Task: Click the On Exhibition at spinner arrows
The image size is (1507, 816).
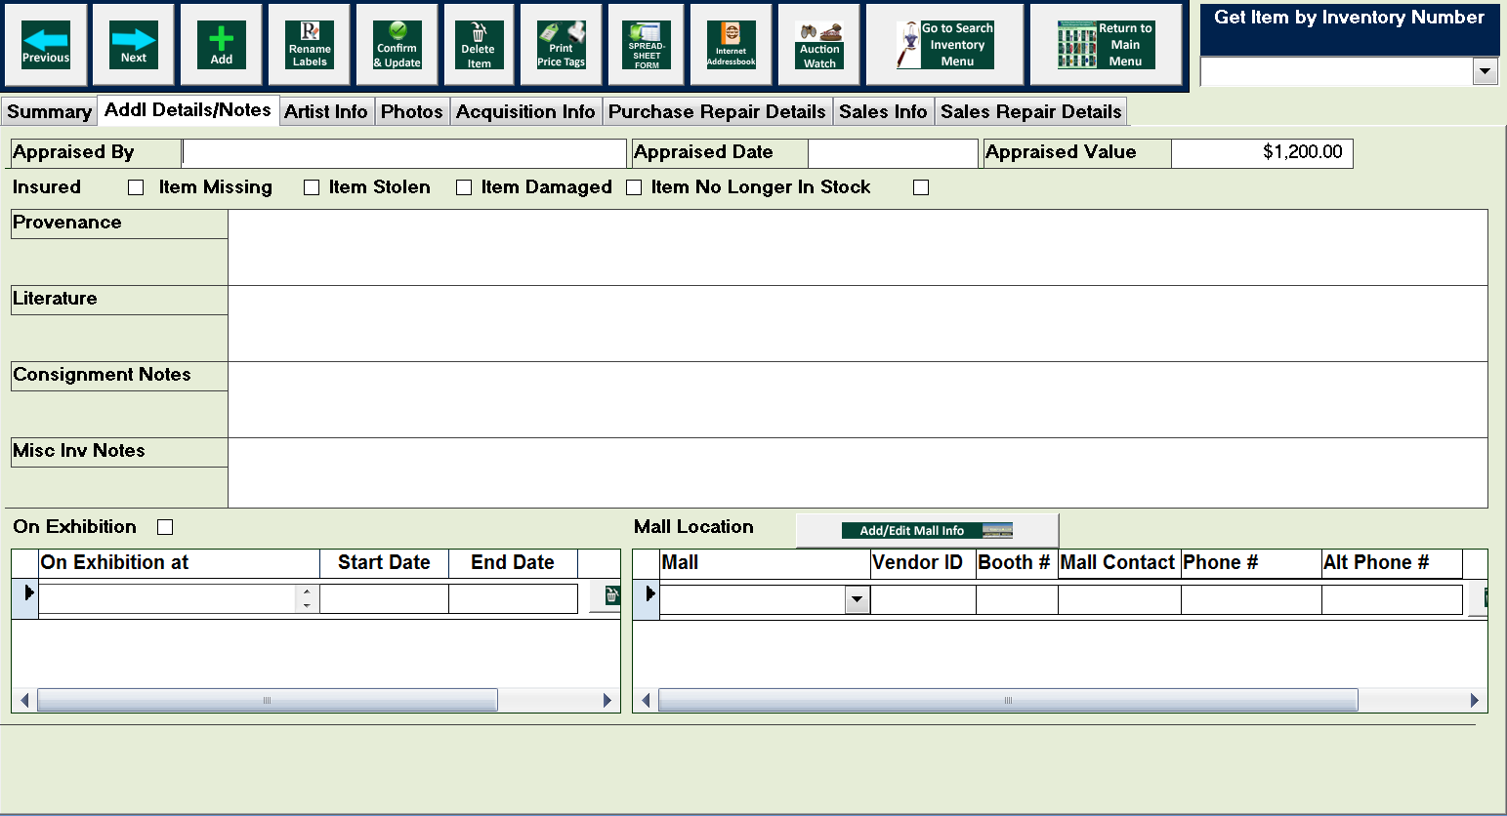Action: click(x=307, y=598)
